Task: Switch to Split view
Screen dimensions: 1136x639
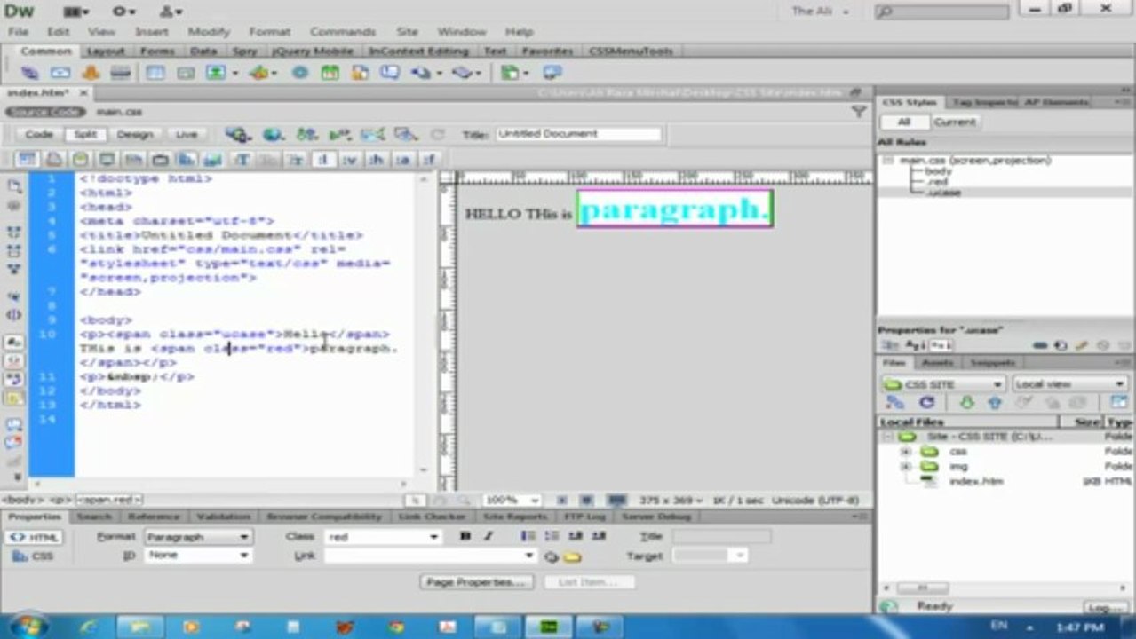Action: pos(85,135)
